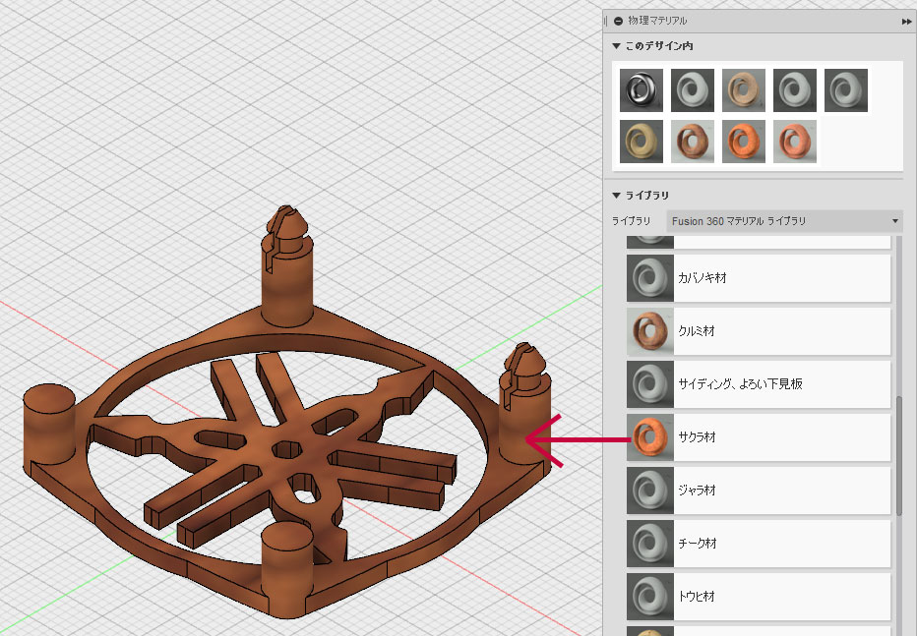Collapse the 物理マテリアル panel with minus icon

click(618, 21)
